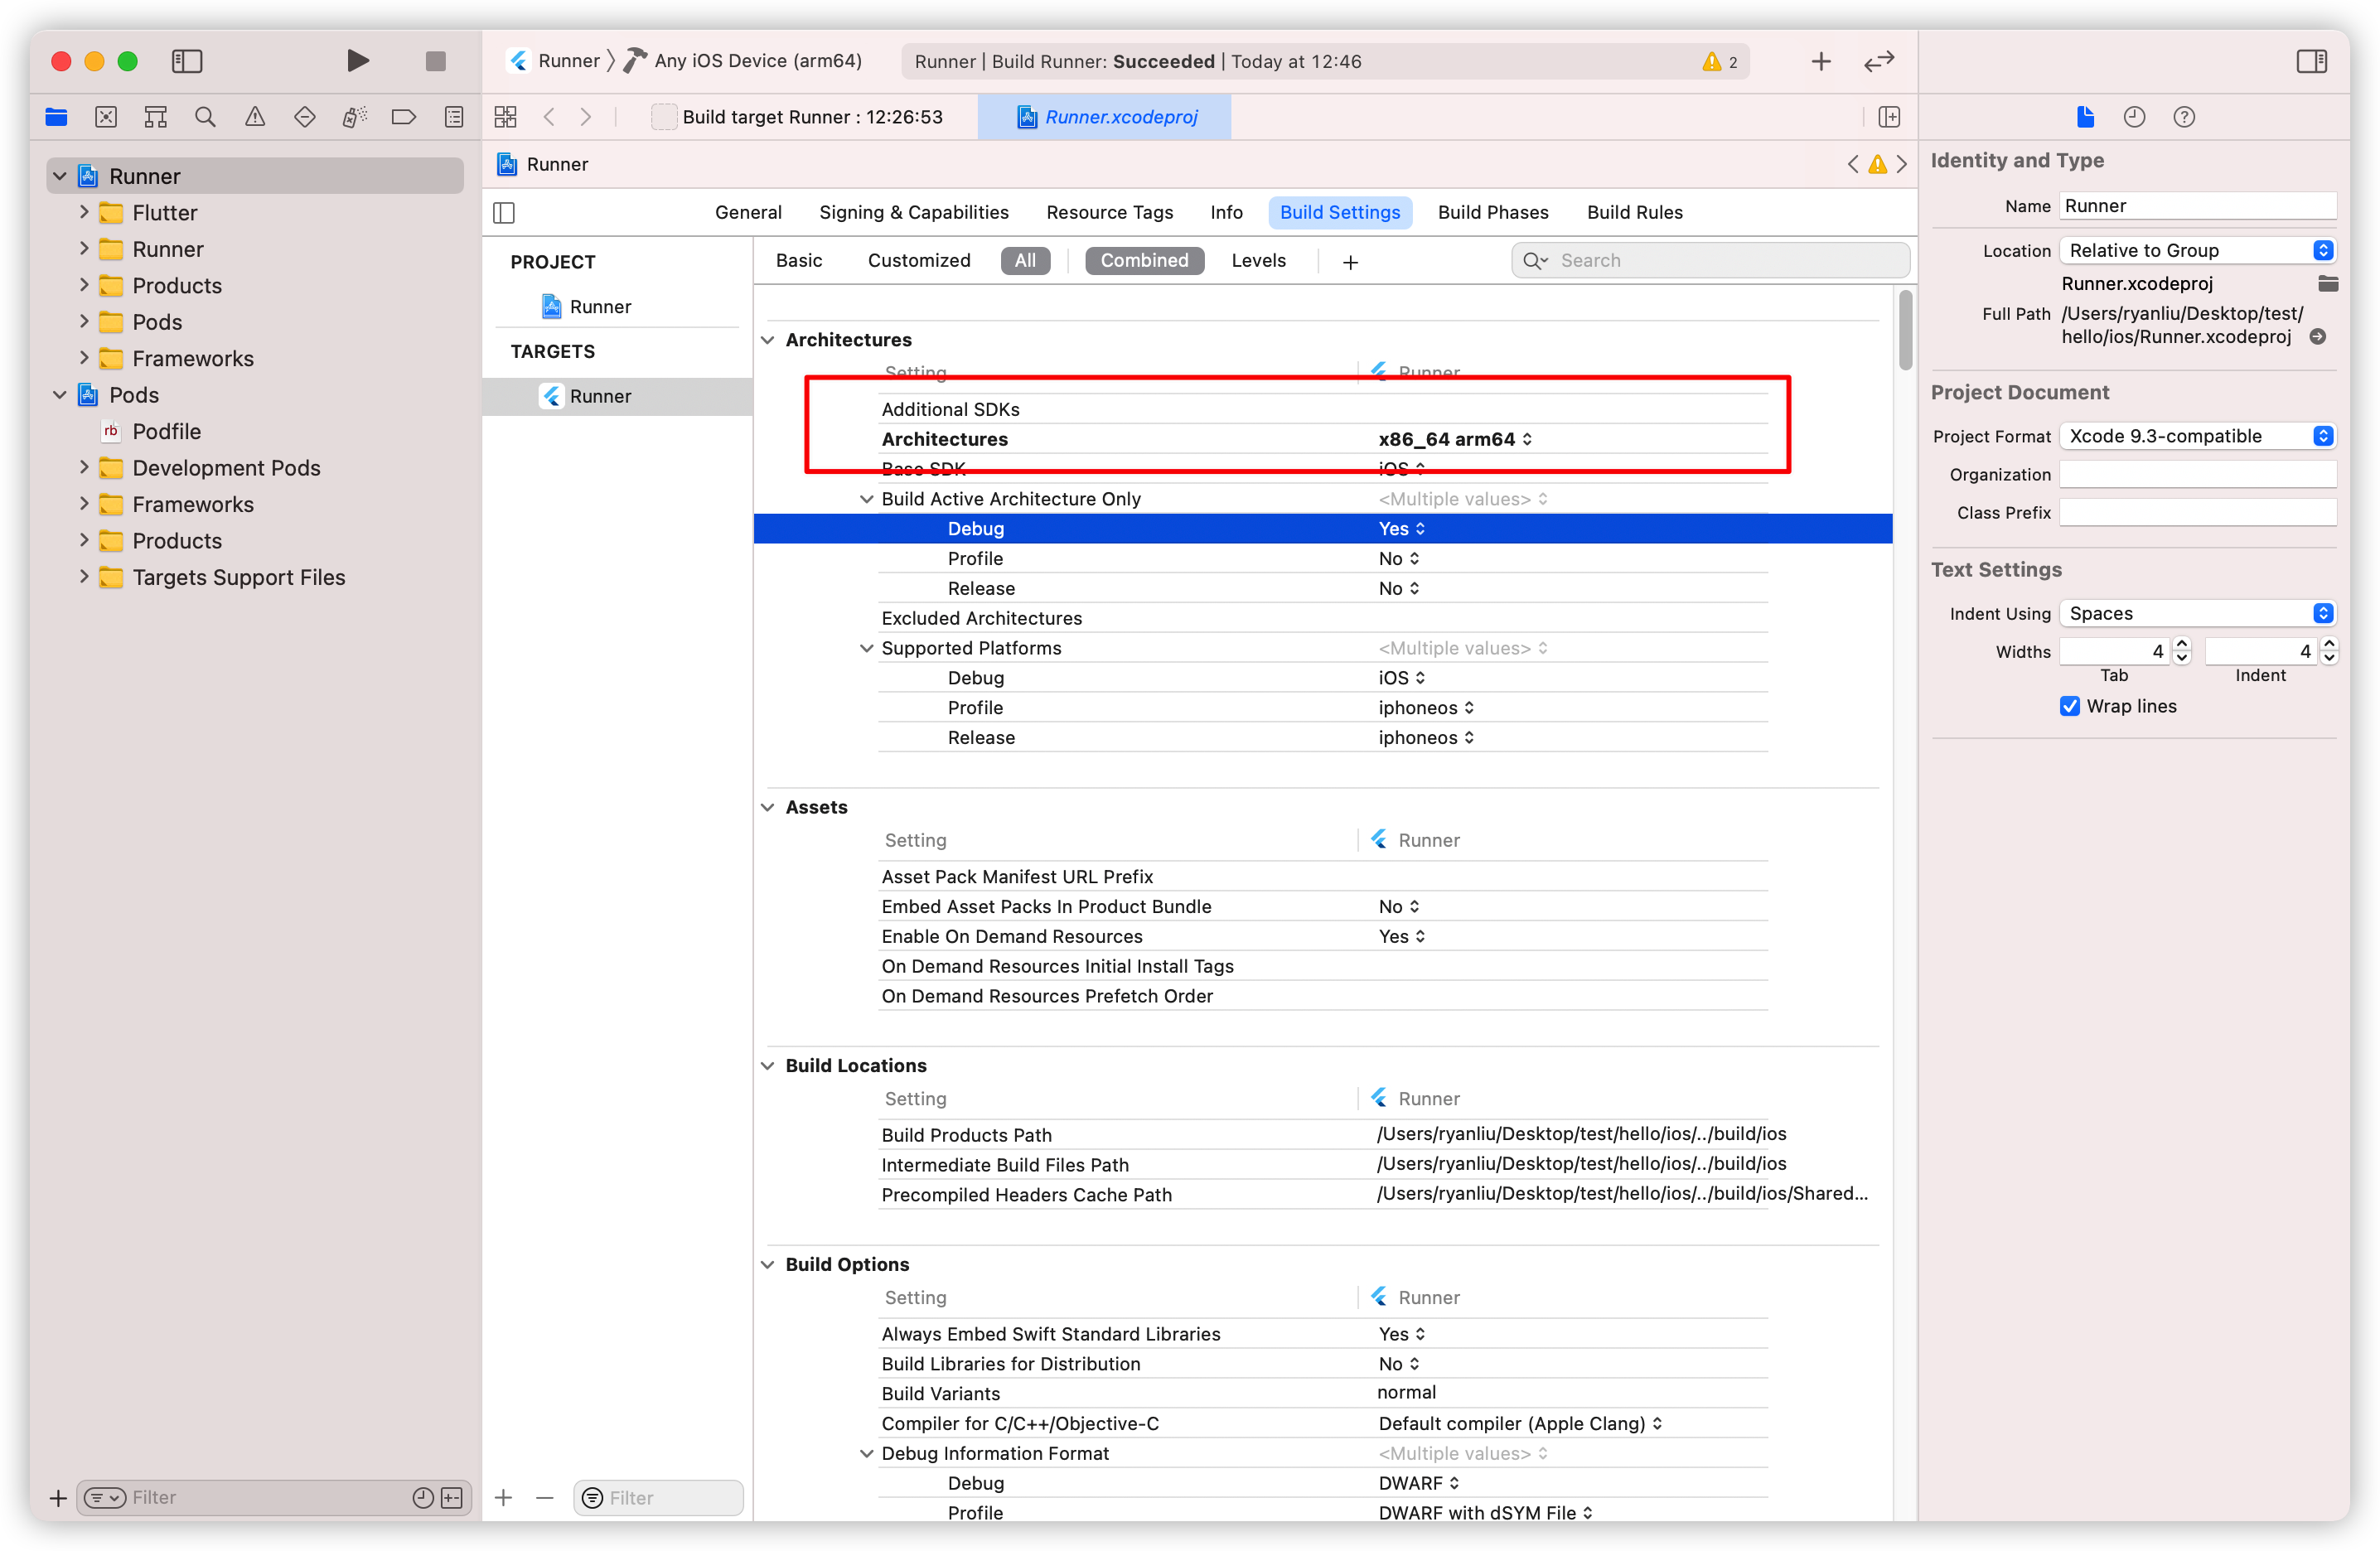Increase the Tab width stepper
The height and width of the screenshot is (1551, 2380).
click(x=2182, y=644)
